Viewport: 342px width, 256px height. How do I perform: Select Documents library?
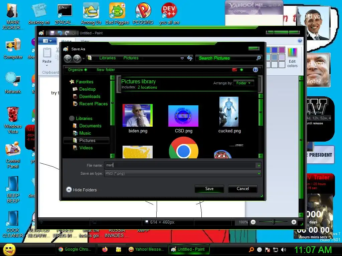point(90,126)
